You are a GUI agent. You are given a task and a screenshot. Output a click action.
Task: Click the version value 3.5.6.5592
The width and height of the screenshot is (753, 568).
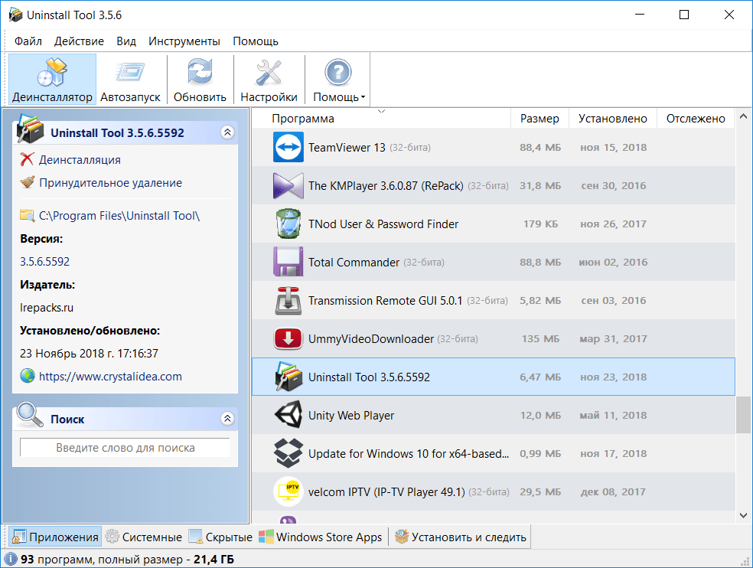[44, 261]
